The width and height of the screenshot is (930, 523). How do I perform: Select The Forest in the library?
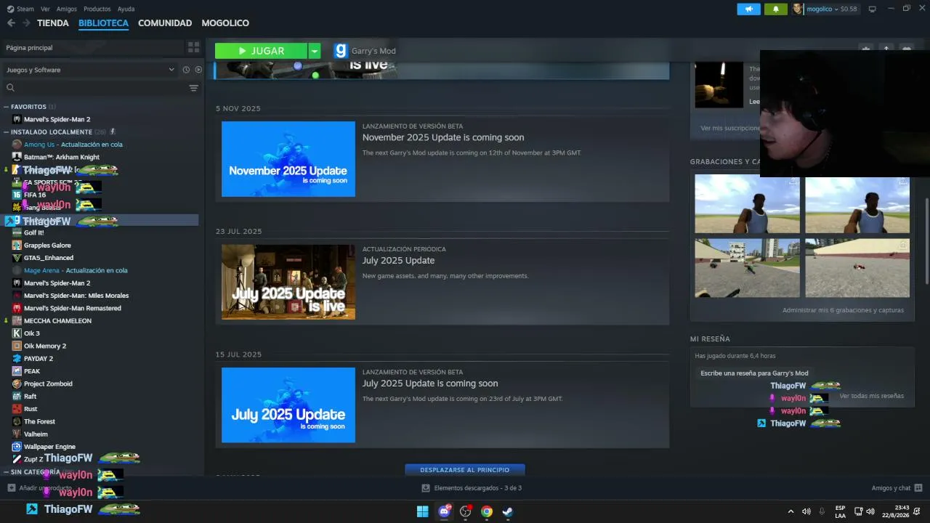(39, 422)
